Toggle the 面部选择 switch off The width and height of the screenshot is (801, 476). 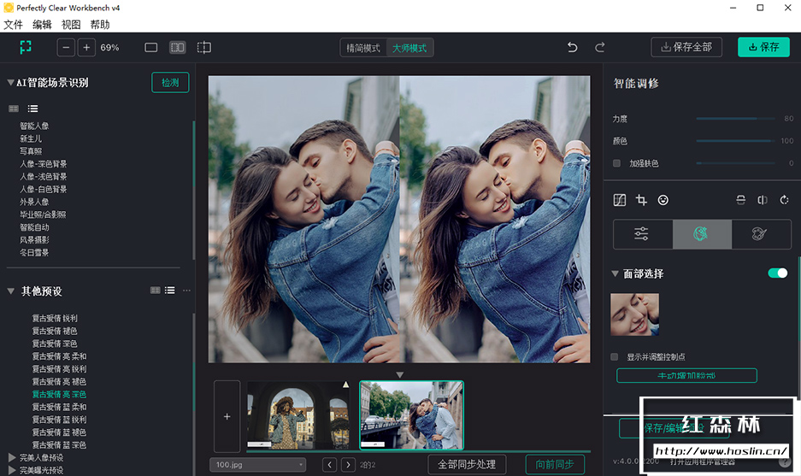click(x=777, y=273)
